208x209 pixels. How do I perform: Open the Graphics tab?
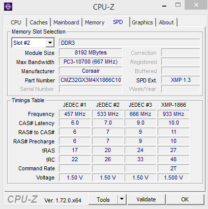tap(142, 22)
